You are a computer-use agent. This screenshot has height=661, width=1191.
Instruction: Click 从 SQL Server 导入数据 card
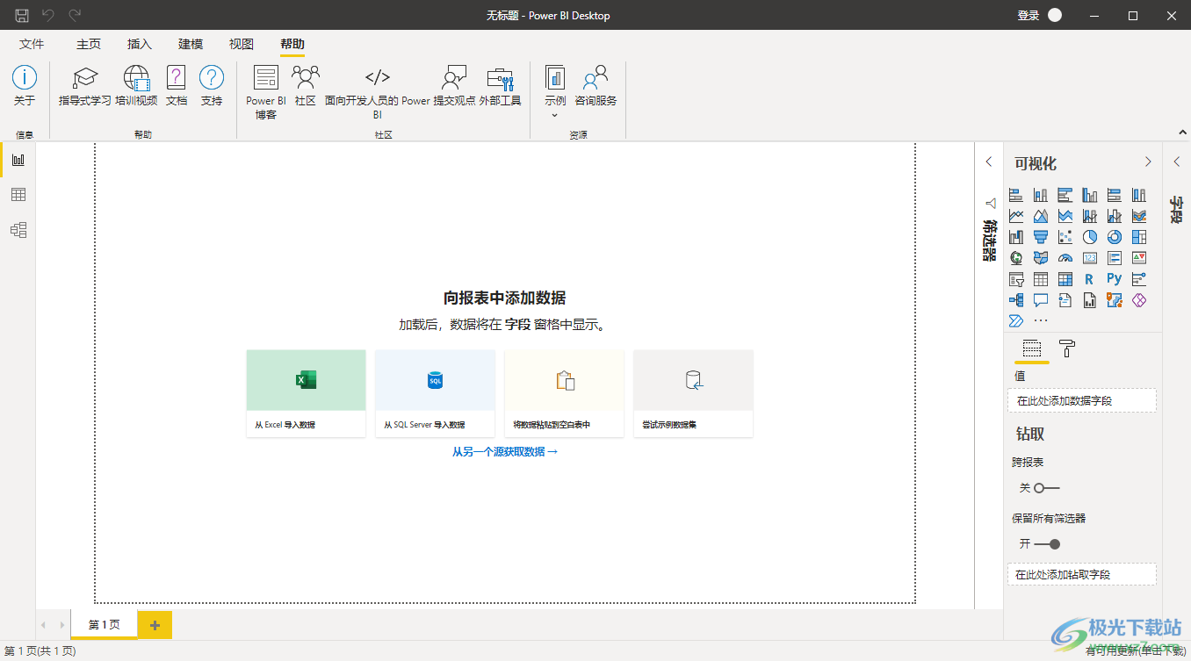click(435, 393)
